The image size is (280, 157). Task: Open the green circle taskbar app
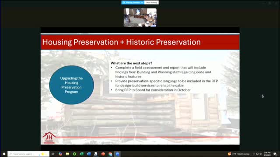coord(74,154)
